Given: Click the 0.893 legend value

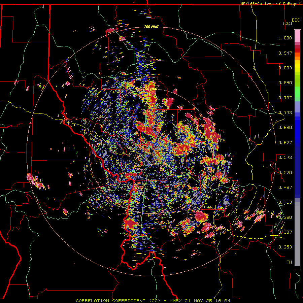Looking at the screenshot, I should pyautogui.click(x=285, y=68).
